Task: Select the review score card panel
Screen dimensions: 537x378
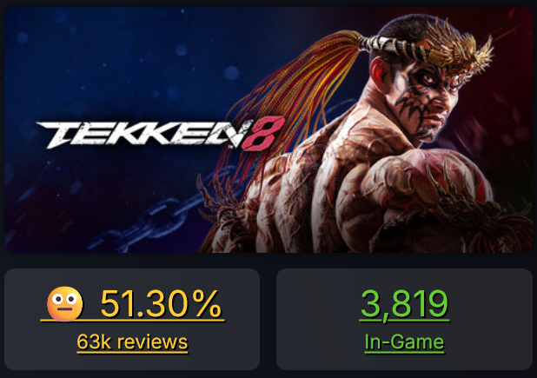Action: (132, 319)
